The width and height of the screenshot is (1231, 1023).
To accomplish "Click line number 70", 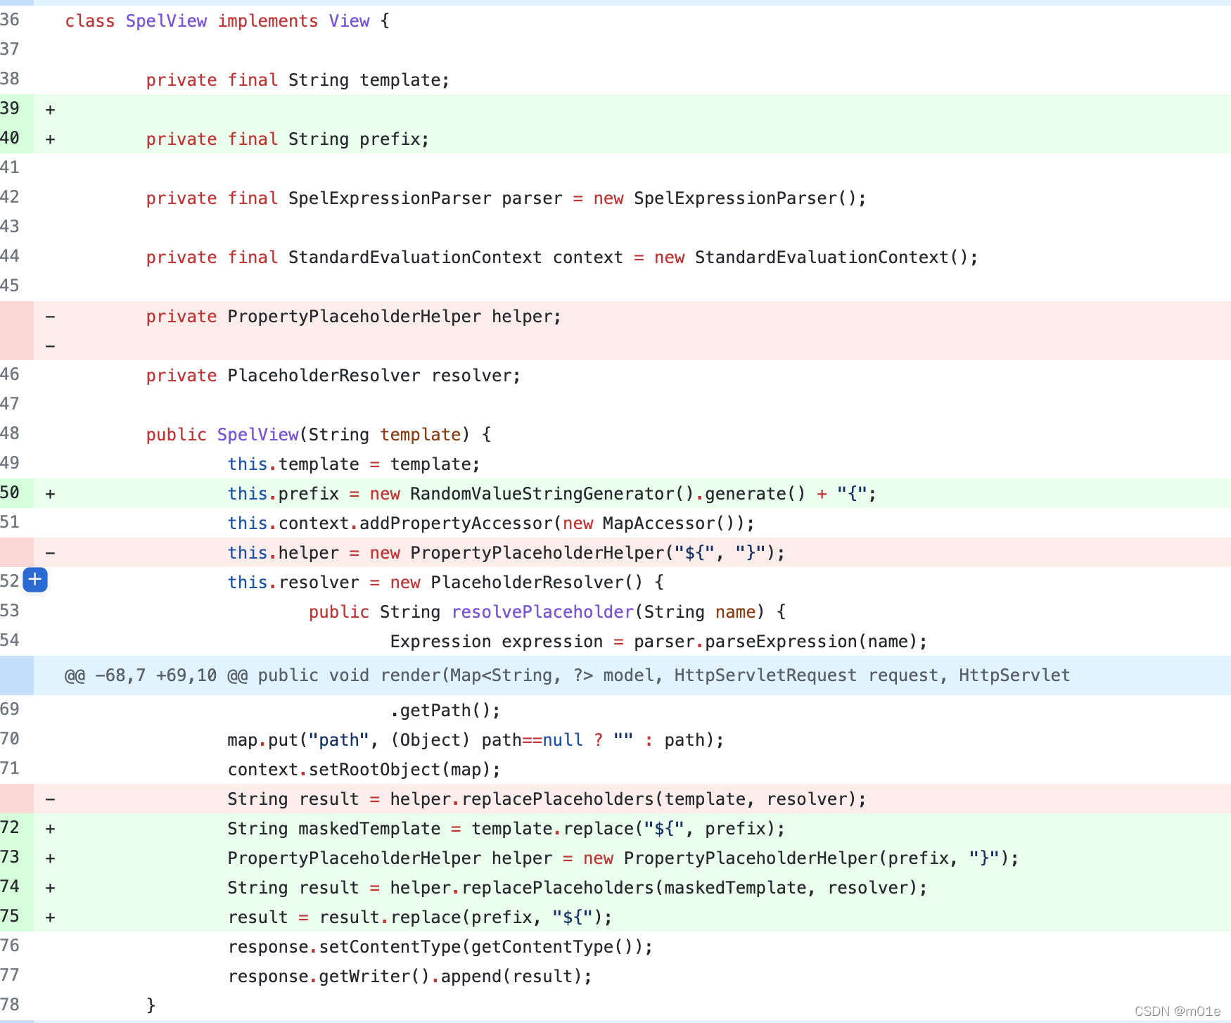I will (10, 739).
